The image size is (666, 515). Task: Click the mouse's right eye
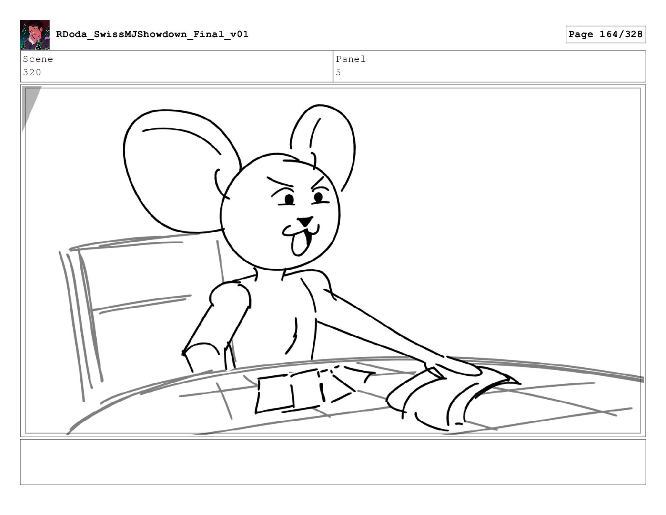click(318, 196)
